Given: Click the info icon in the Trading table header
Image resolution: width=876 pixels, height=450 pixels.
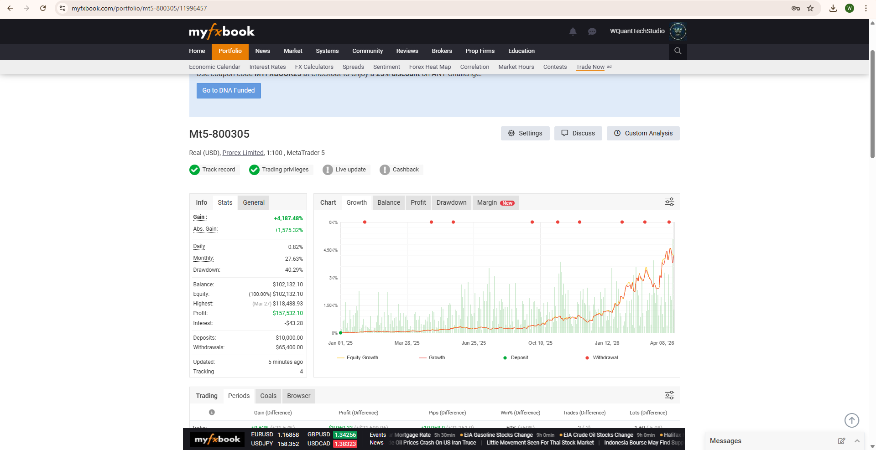Looking at the screenshot, I should (x=212, y=412).
